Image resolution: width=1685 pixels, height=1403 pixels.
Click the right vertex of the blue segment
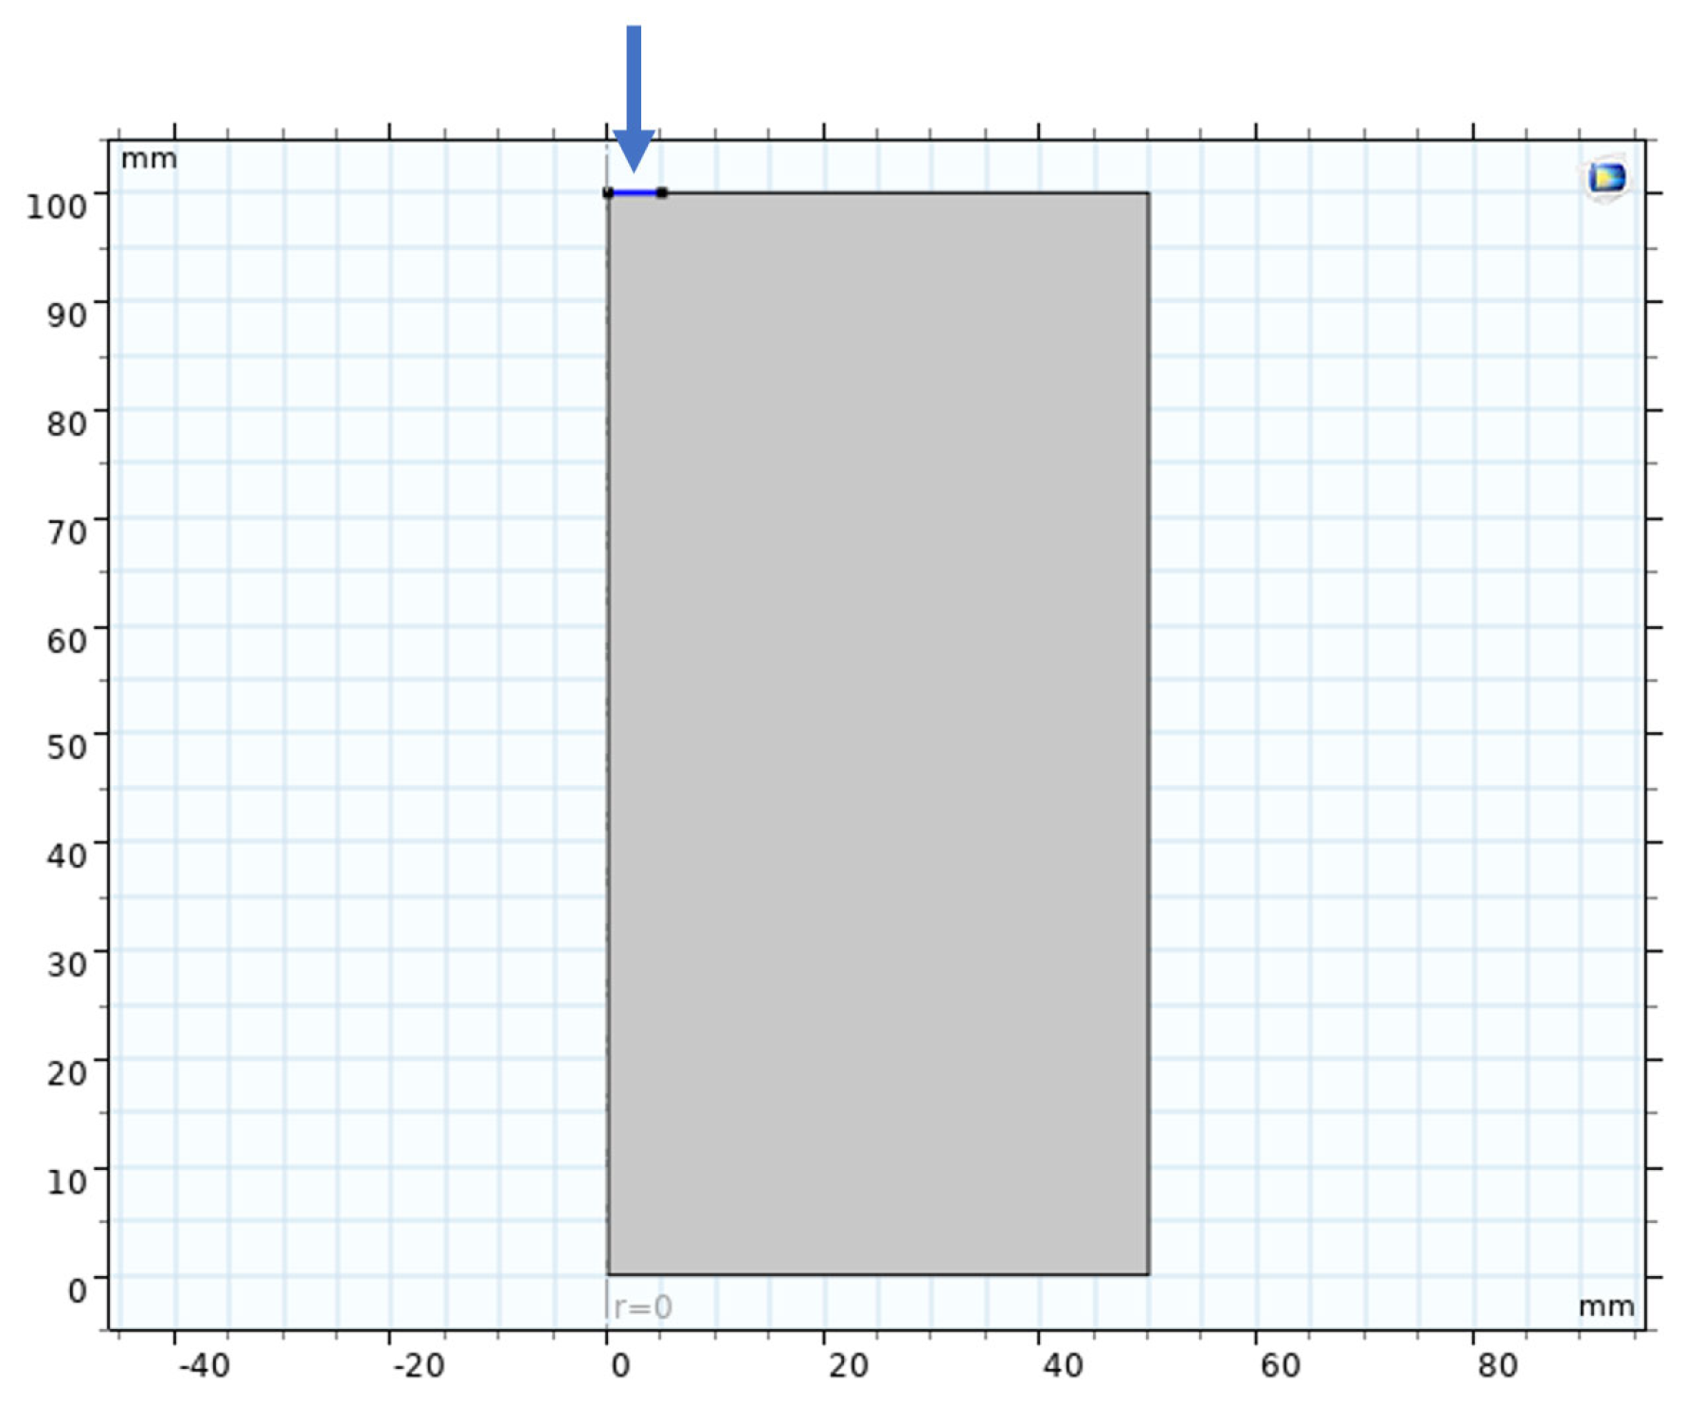pos(661,192)
